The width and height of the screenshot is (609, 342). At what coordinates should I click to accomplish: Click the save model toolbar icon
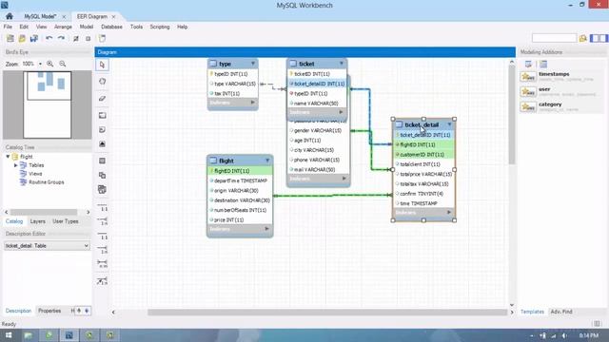[x=34, y=38]
